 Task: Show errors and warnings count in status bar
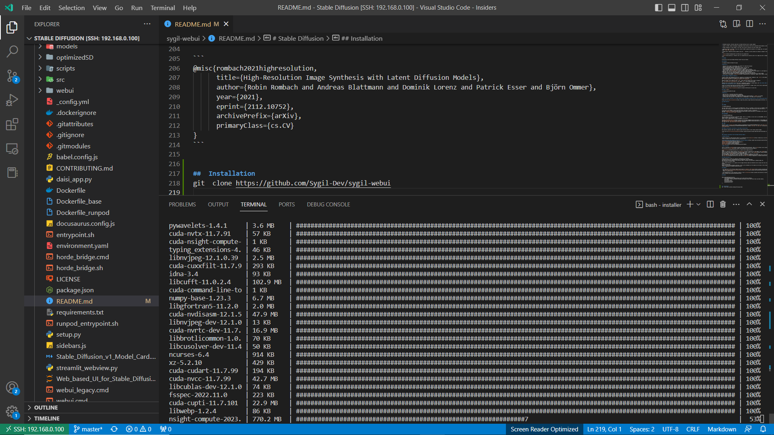pos(139,429)
